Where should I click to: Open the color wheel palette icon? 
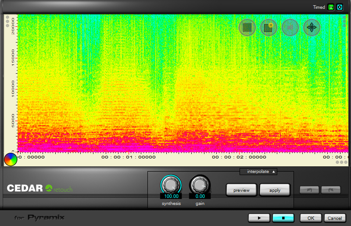[x=10, y=159]
